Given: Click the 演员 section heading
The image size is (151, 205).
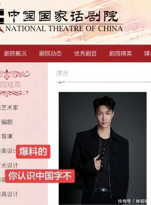Looking at the screenshot, I should 62,74.
